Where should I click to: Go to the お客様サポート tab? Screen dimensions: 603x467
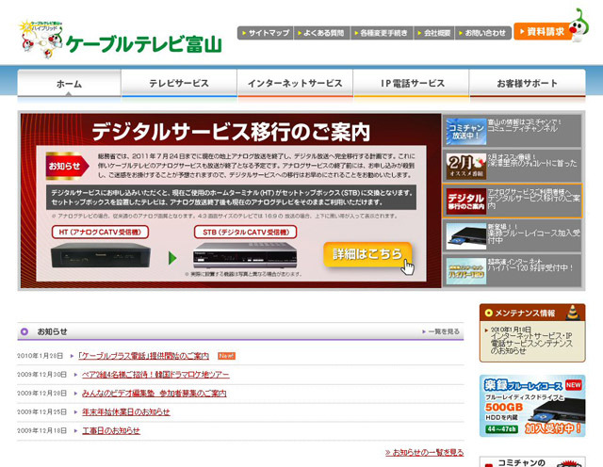(x=528, y=83)
